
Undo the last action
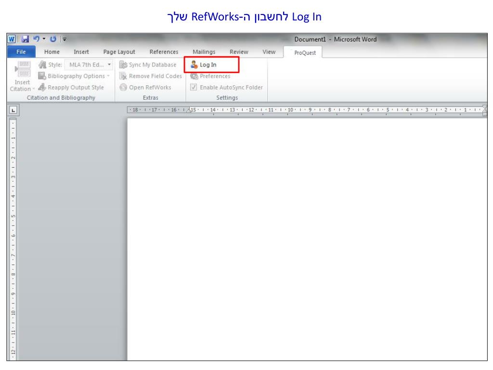[x=37, y=39]
